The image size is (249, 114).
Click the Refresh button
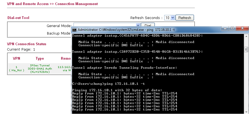(185, 18)
